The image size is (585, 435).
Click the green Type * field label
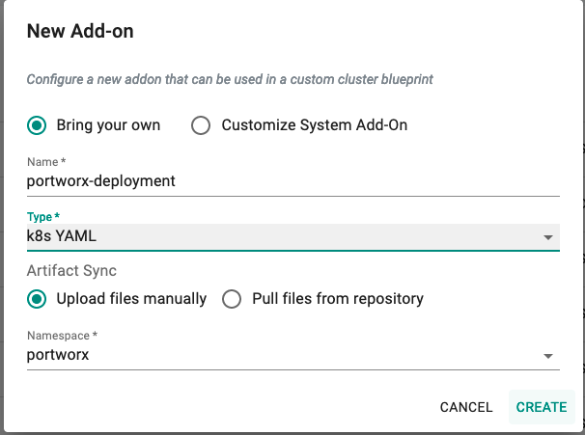43,217
